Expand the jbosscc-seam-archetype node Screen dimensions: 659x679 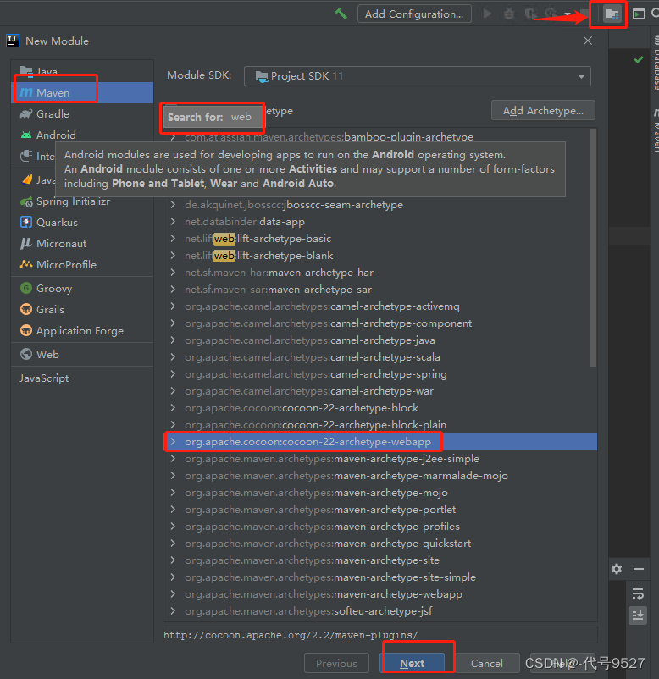click(173, 204)
